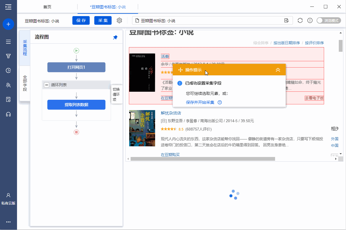Click the move handle icon on 操作提示
Screen dimensions: 346x230
(180, 70)
